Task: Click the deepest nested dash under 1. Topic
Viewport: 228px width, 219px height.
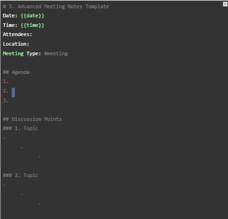Action: pyautogui.click(x=40, y=156)
